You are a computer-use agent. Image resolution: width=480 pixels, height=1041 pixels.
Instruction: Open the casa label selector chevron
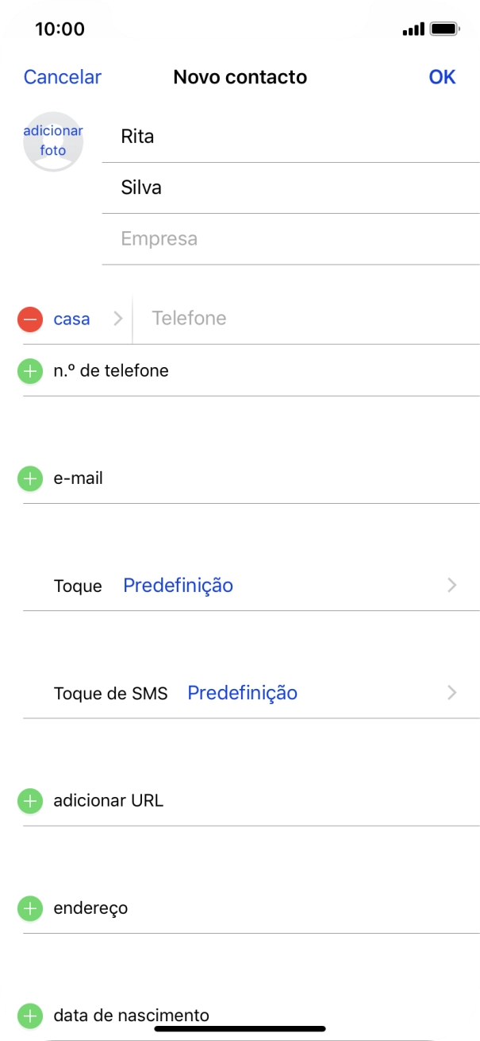(117, 318)
